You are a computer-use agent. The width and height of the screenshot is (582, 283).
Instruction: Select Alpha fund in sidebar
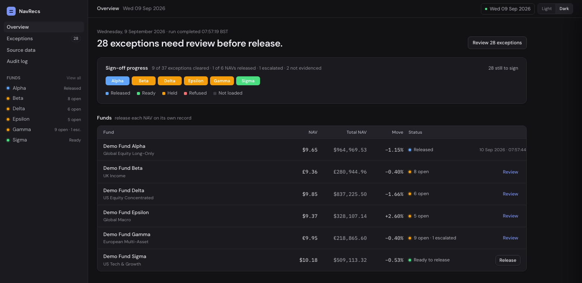tap(44, 88)
